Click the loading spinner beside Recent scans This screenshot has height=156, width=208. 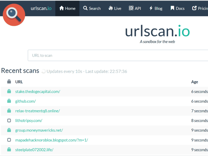[44, 71]
